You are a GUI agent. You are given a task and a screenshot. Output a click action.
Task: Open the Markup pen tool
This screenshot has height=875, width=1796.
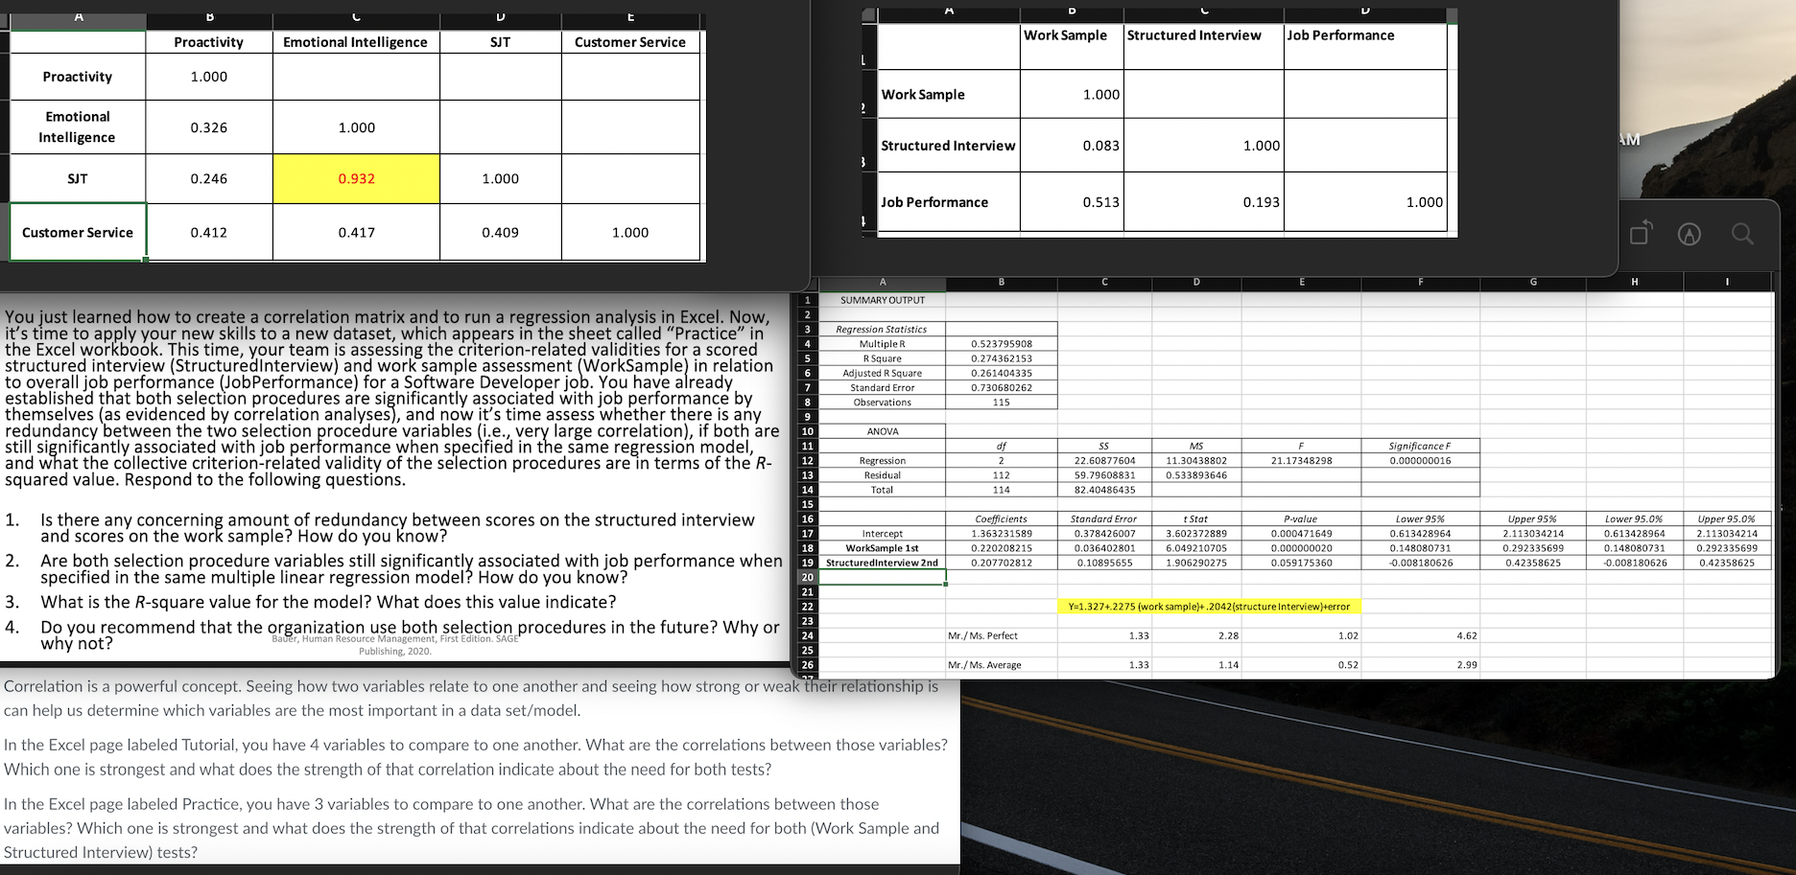click(1690, 234)
